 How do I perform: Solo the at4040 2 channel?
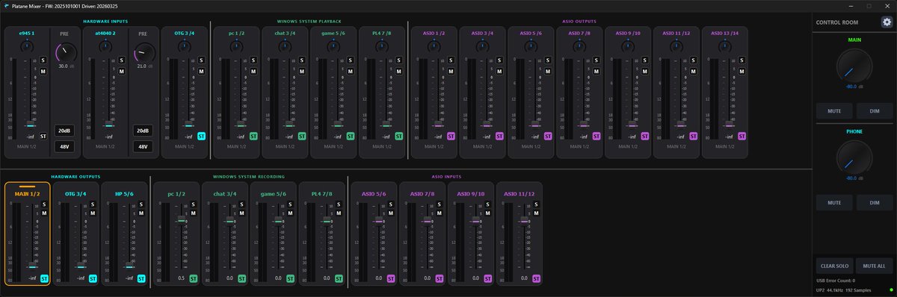coord(122,60)
